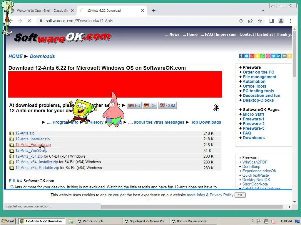This screenshot has height=225, width=301.
Task: Go forward with the browser forward arrow
Action: pos(20,21)
